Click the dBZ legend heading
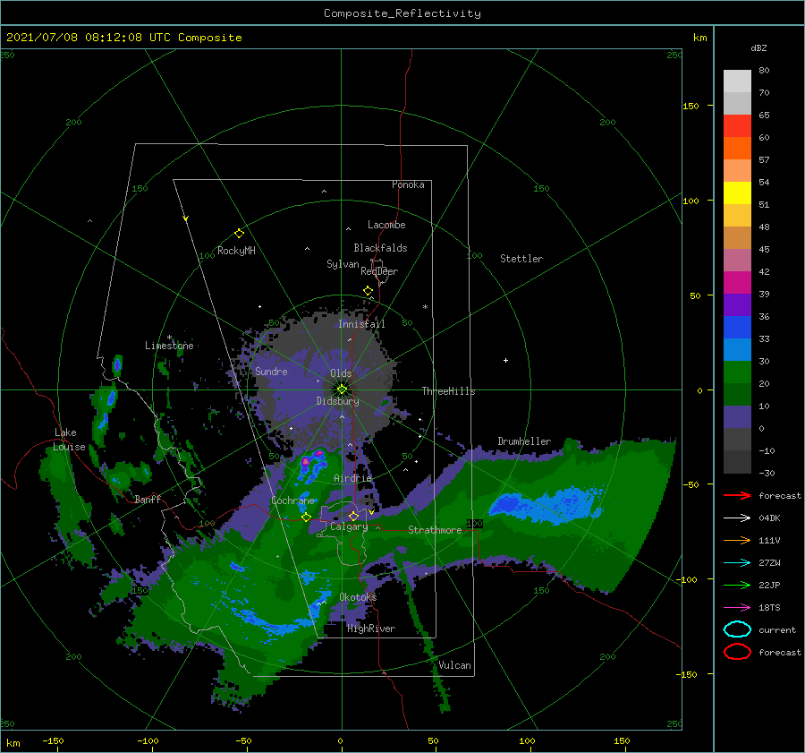 click(x=758, y=47)
